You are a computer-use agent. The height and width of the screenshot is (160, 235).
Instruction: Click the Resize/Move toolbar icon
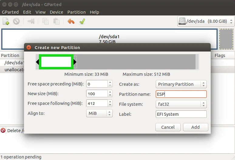click(x=31, y=21)
